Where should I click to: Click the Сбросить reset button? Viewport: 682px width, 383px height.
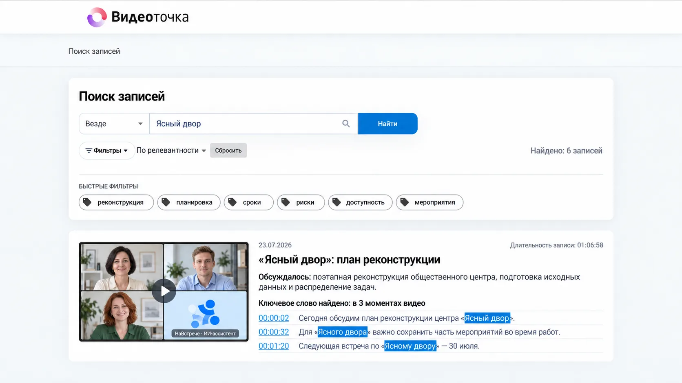click(x=228, y=151)
